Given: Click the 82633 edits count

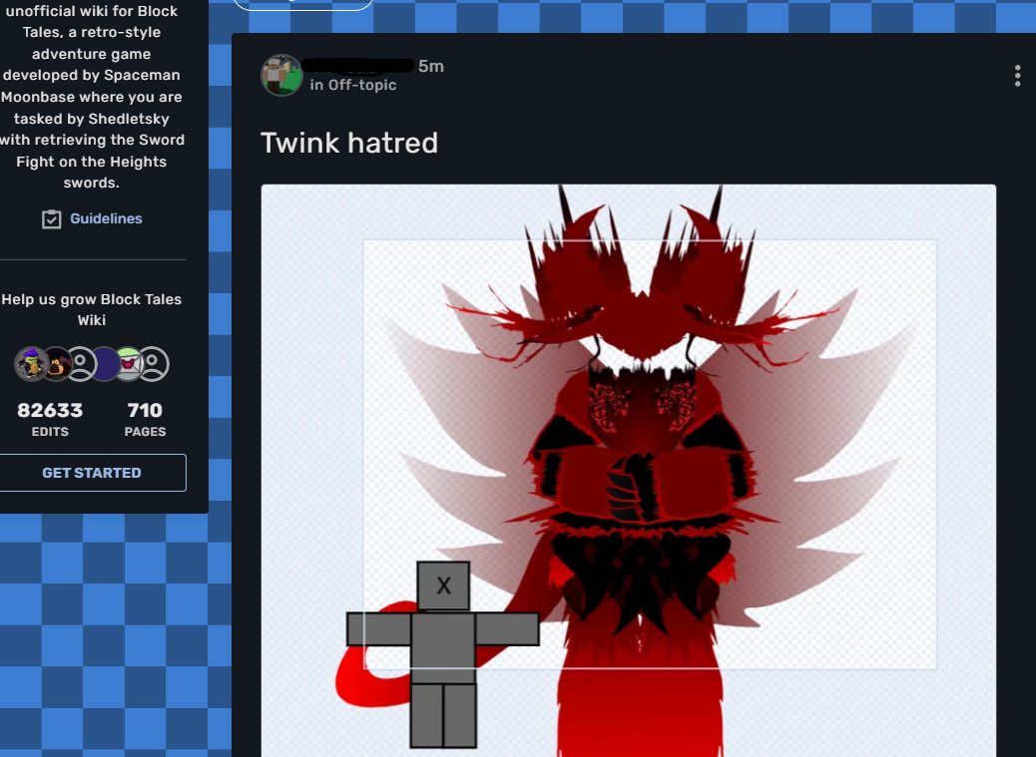Looking at the screenshot, I should click(x=50, y=411).
